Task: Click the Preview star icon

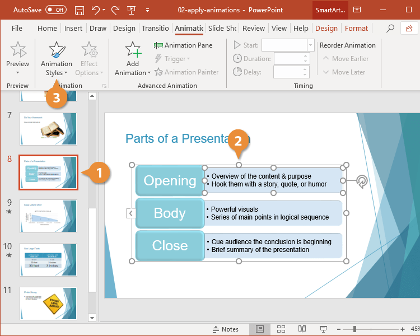Action: (x=17, y=50)
